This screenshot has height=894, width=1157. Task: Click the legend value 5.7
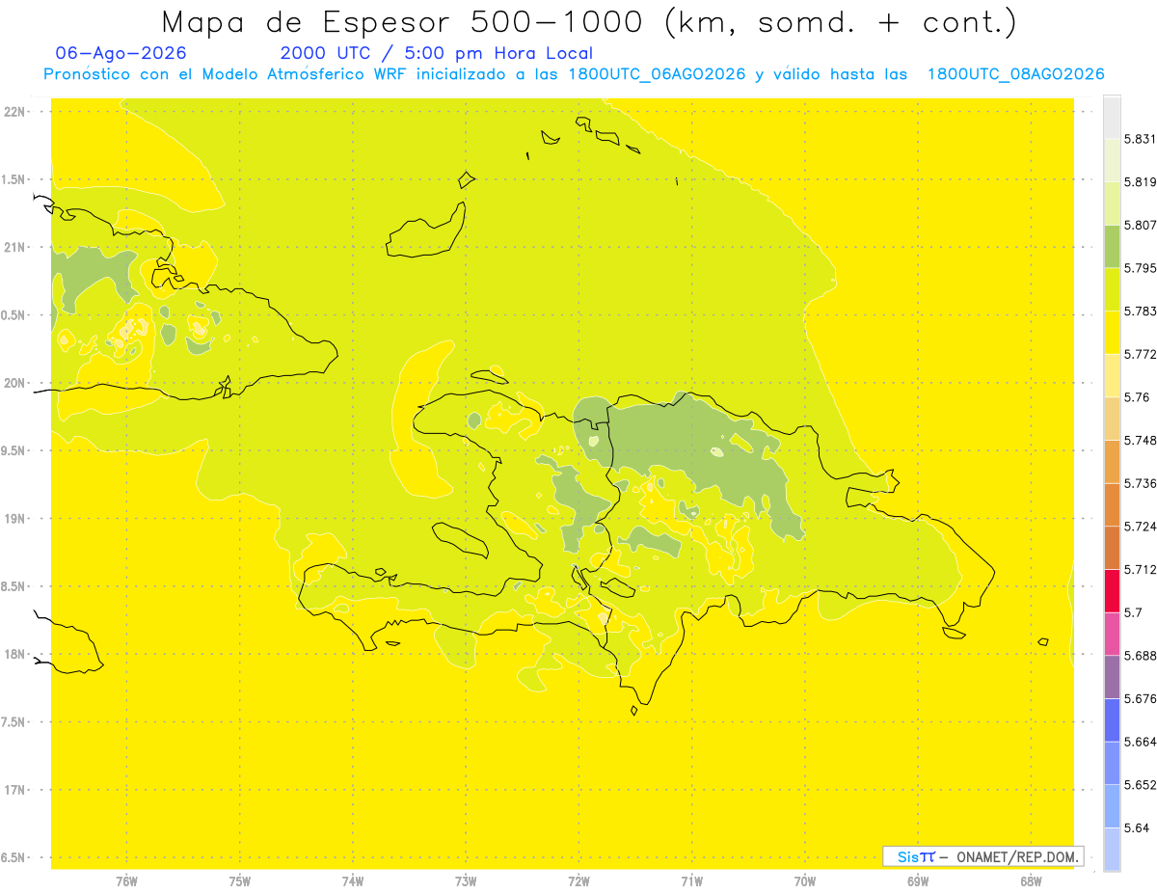point(1133,612)
